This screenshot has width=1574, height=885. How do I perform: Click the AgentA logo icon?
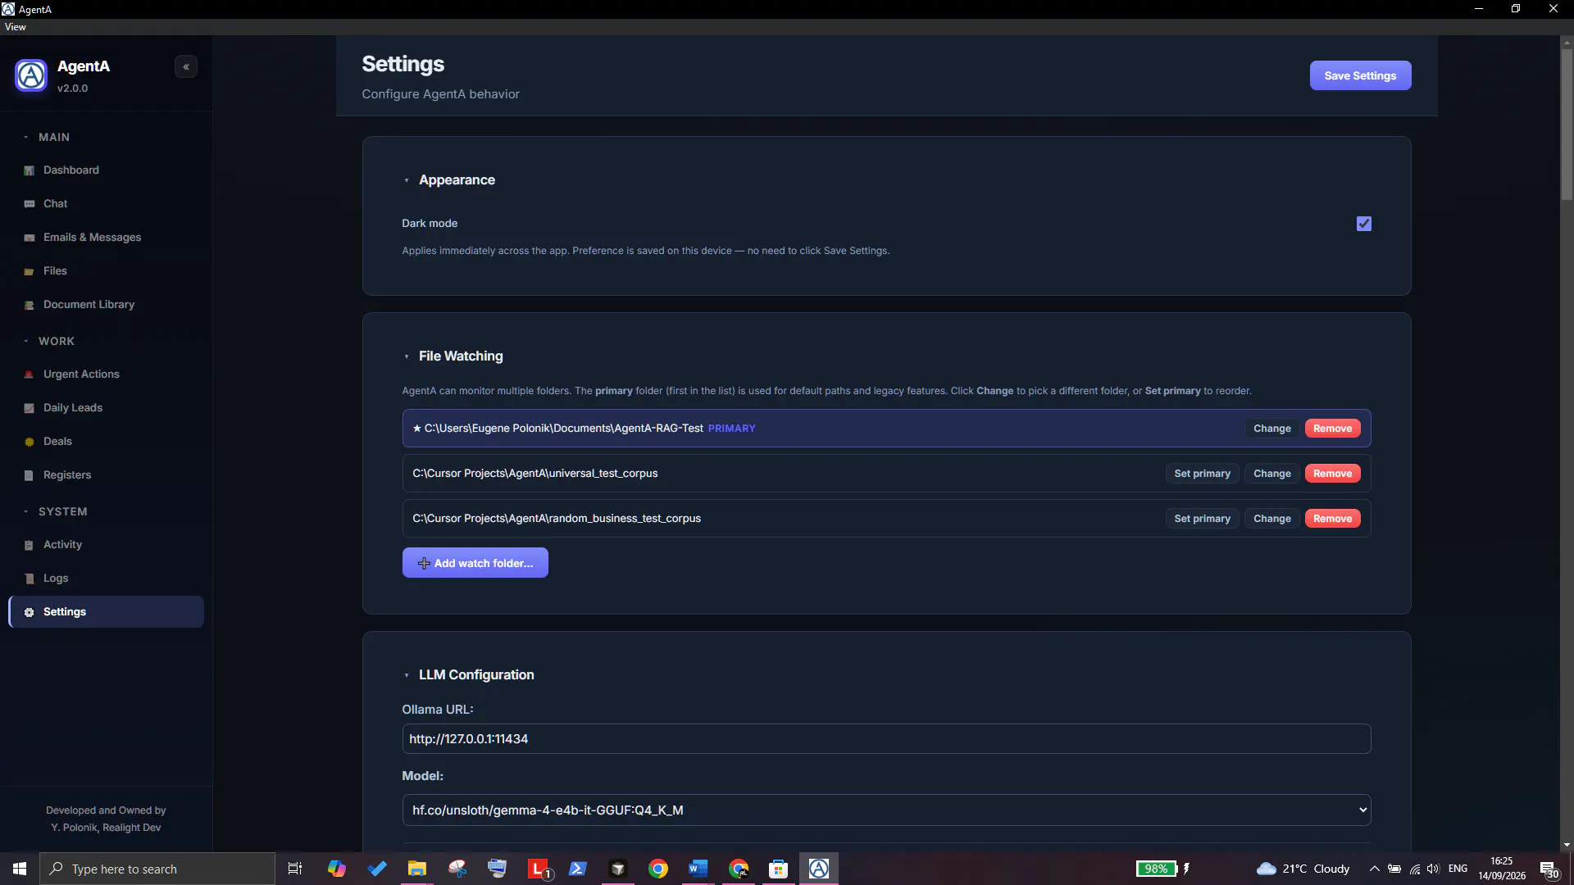click(31, 75)
